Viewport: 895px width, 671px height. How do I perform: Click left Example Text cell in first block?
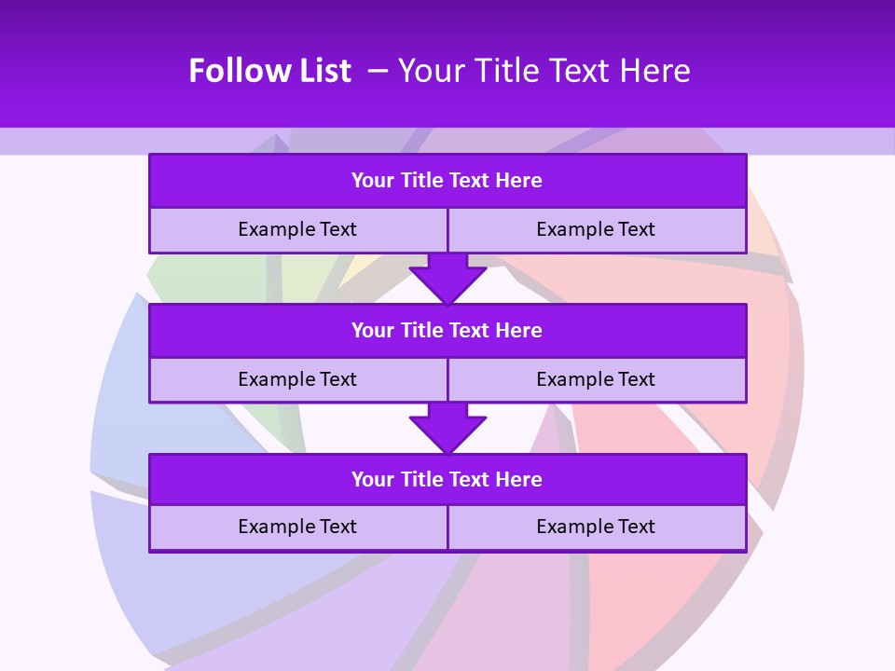(297, 229)
